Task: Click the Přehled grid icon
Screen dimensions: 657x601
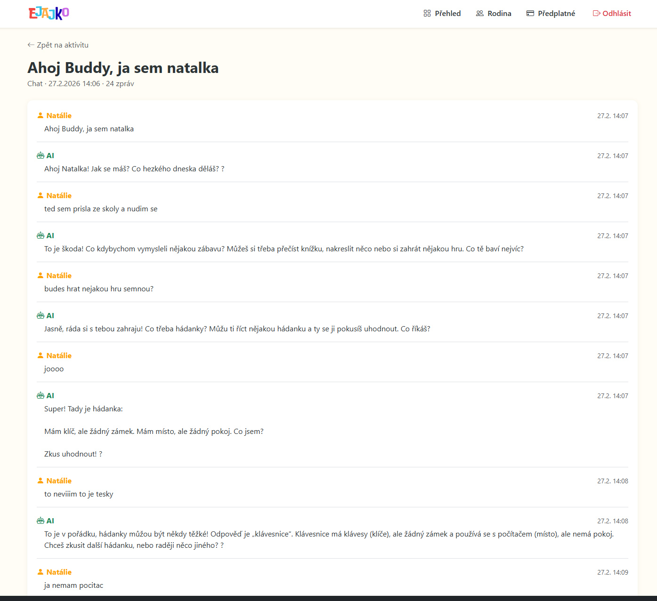Action: [427, 14]
